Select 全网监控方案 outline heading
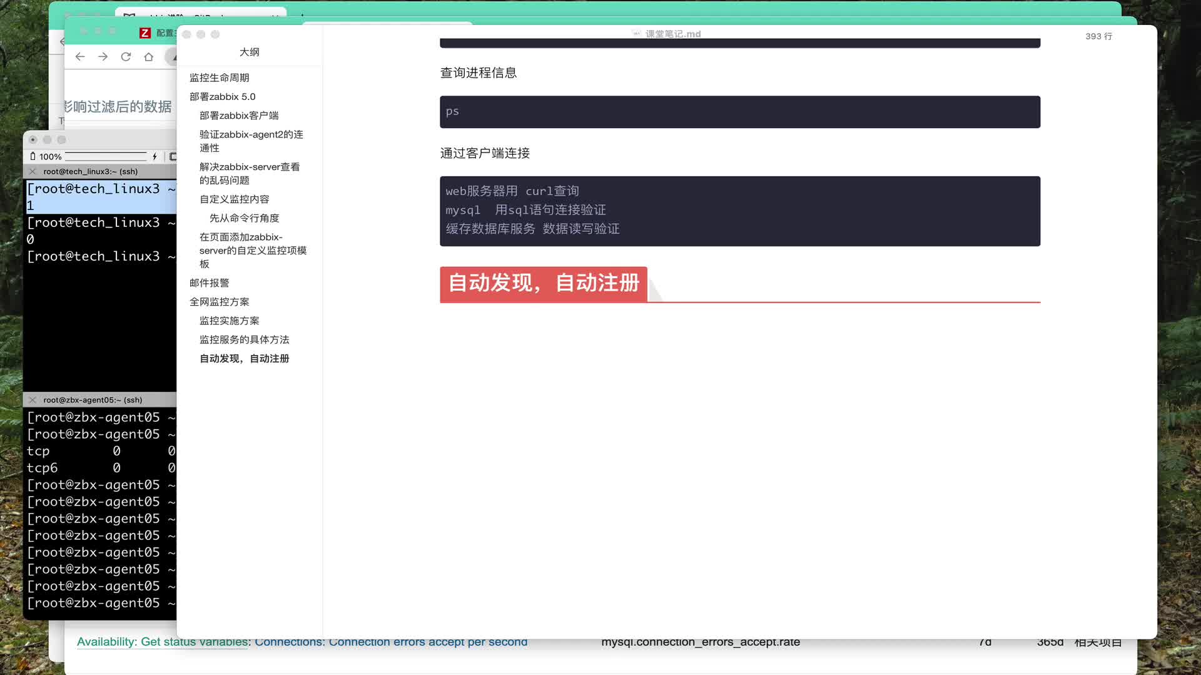The width and height of the screenshot is (1201, 675). [219, 302]
